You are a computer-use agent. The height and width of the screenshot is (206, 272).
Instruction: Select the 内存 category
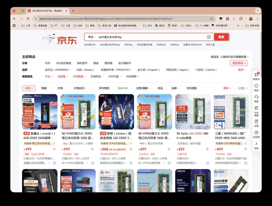point(48,63)
